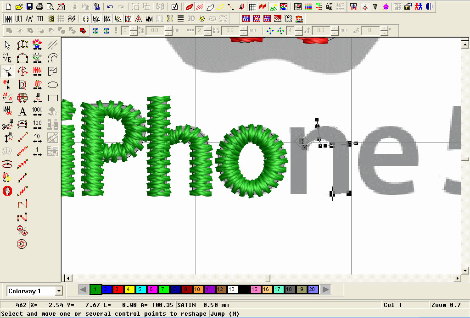The image size is (470, 318).
Task: Select the Satin stitch type
Action: click(x=8, y=18)
